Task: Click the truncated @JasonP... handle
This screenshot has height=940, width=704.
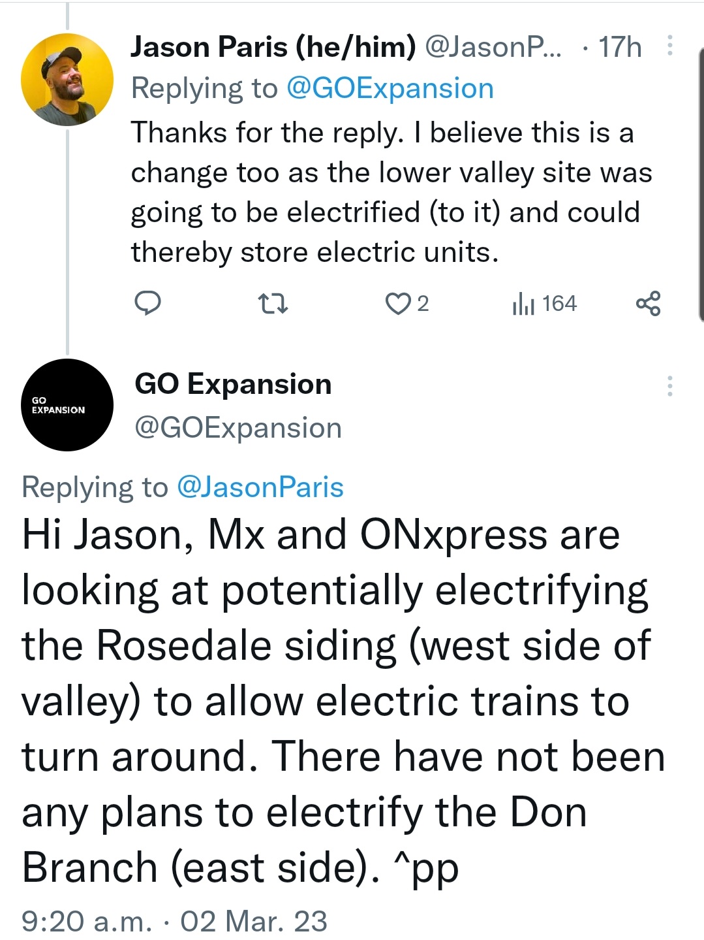Action: pyautogui.click(x=493, y=47)
